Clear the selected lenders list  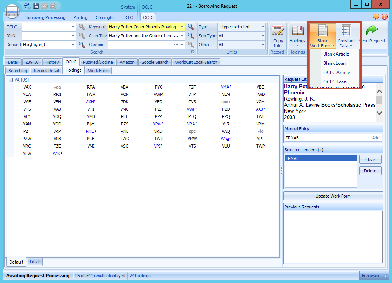370,159
